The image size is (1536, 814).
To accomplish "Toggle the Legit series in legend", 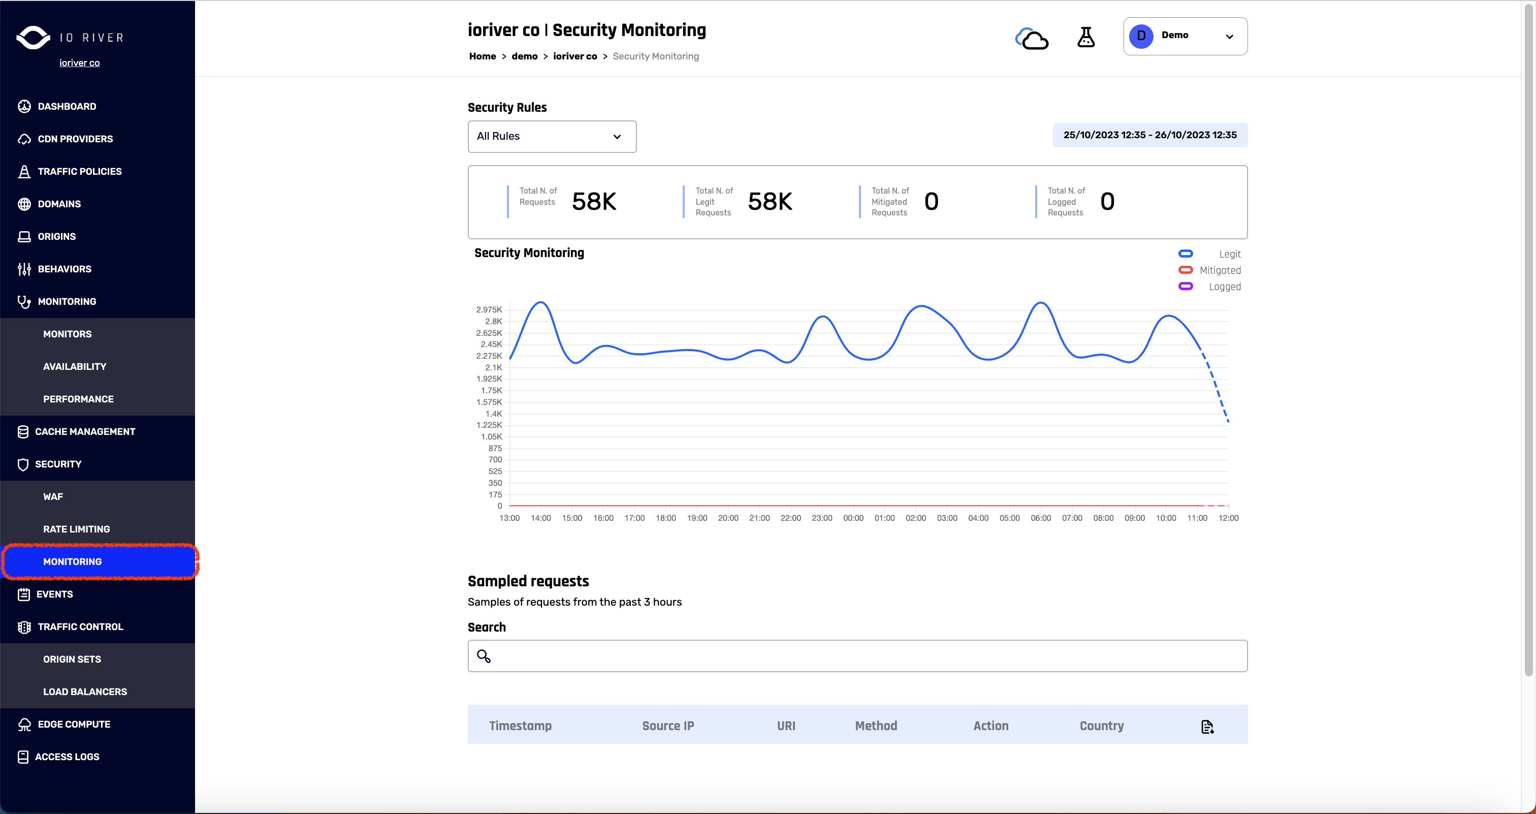I will coord(1209,254).
